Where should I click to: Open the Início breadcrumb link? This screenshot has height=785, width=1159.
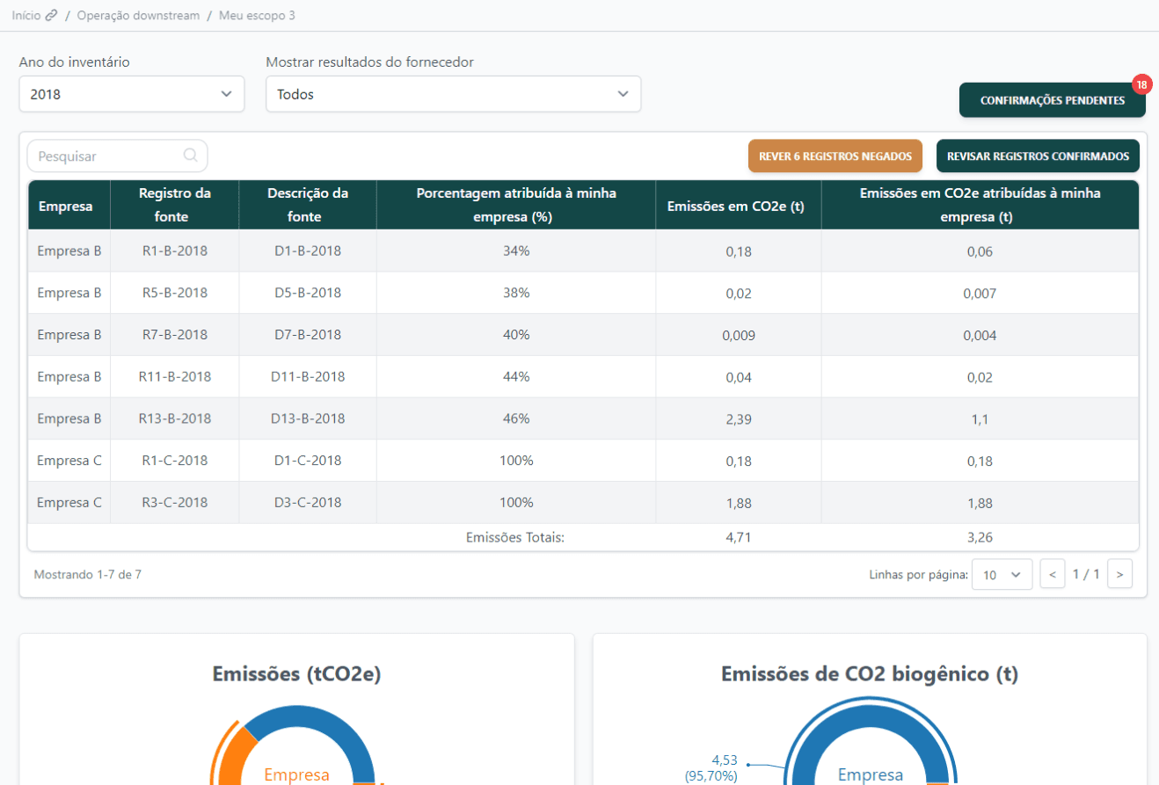[26, 16]
